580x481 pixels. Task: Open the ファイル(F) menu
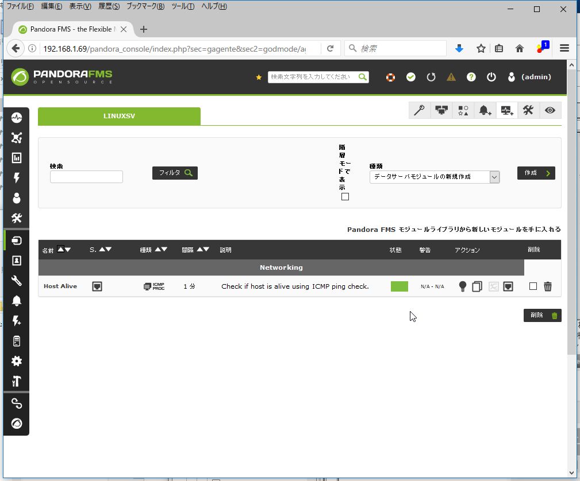tap(20, 6)
